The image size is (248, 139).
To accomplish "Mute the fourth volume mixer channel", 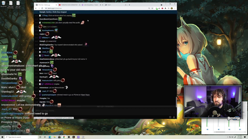I will point(240,129).
